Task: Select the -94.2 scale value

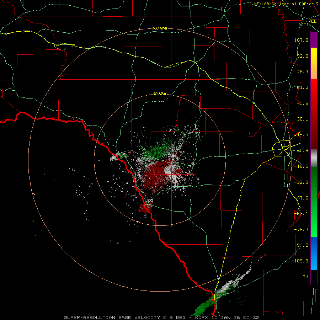Action: click(301, 245)
